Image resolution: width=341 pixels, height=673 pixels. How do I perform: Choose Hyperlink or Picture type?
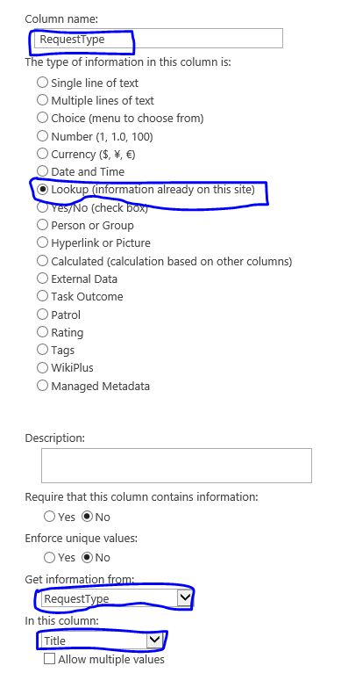(x=42, y=242)
